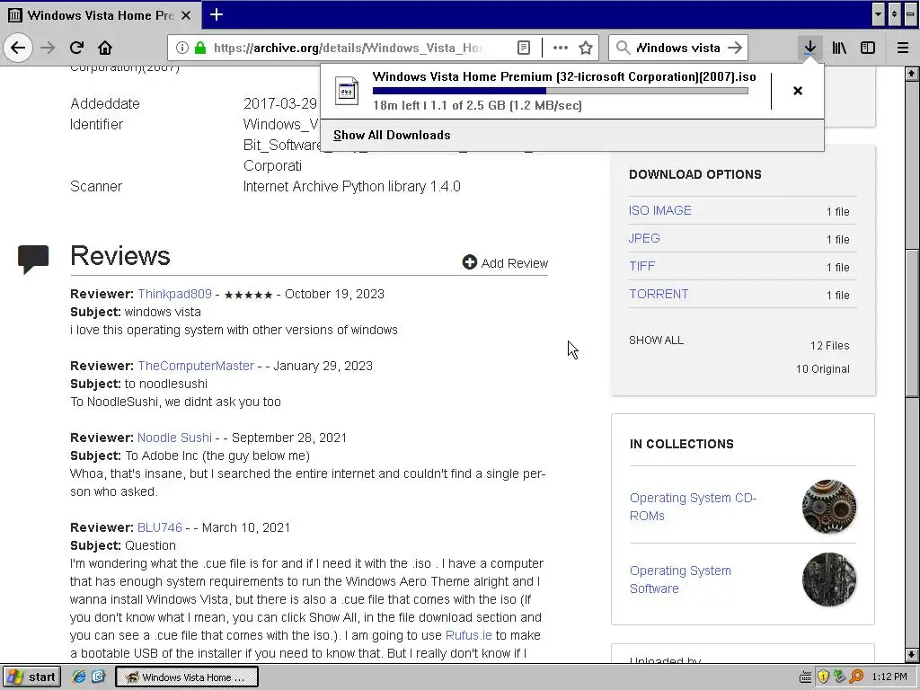Launch Internet Explorer from quick launch
The image size is (920, 690).
click(x=78, y=677)
